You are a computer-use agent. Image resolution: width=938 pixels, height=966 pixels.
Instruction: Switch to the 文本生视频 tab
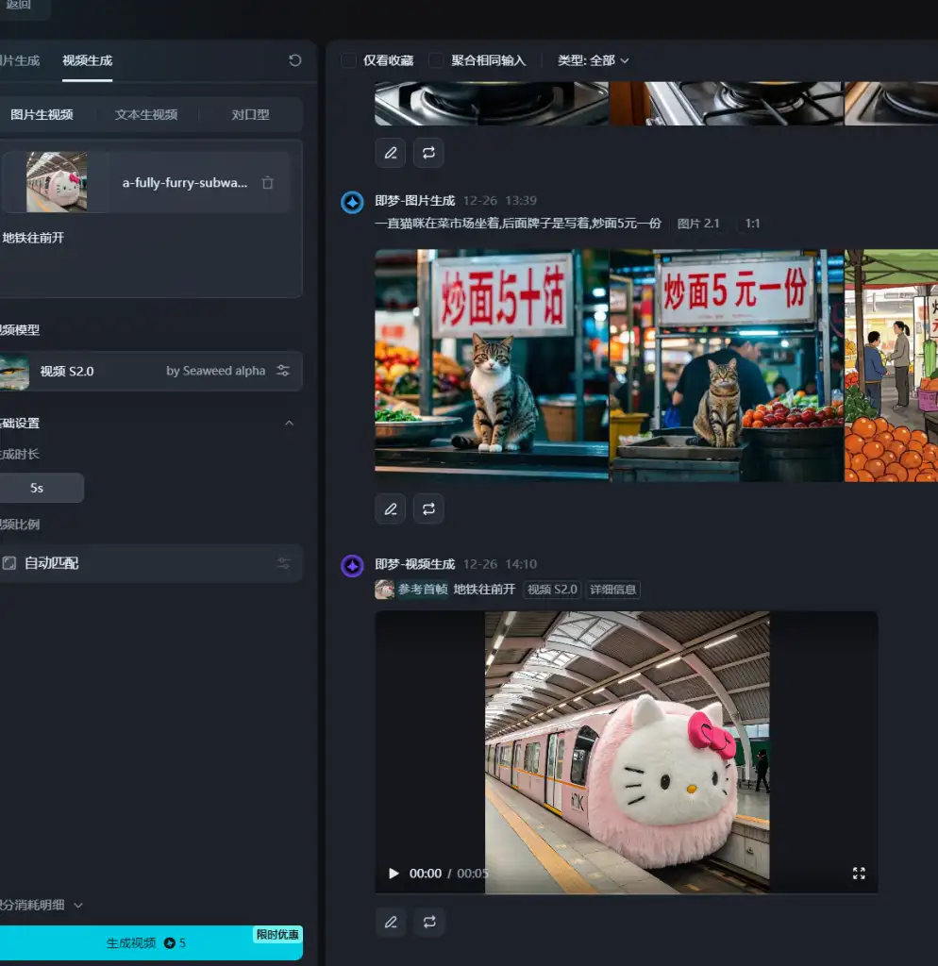146,115
